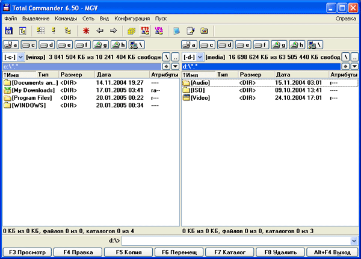Select CD drive h in right panel

click(297, 45)
